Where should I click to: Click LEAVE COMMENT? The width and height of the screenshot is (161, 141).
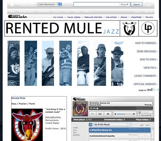(146, 76)
